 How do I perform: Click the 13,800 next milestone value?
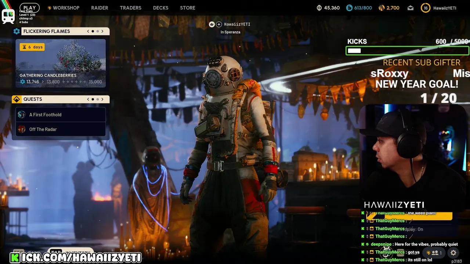pos(53,82)
